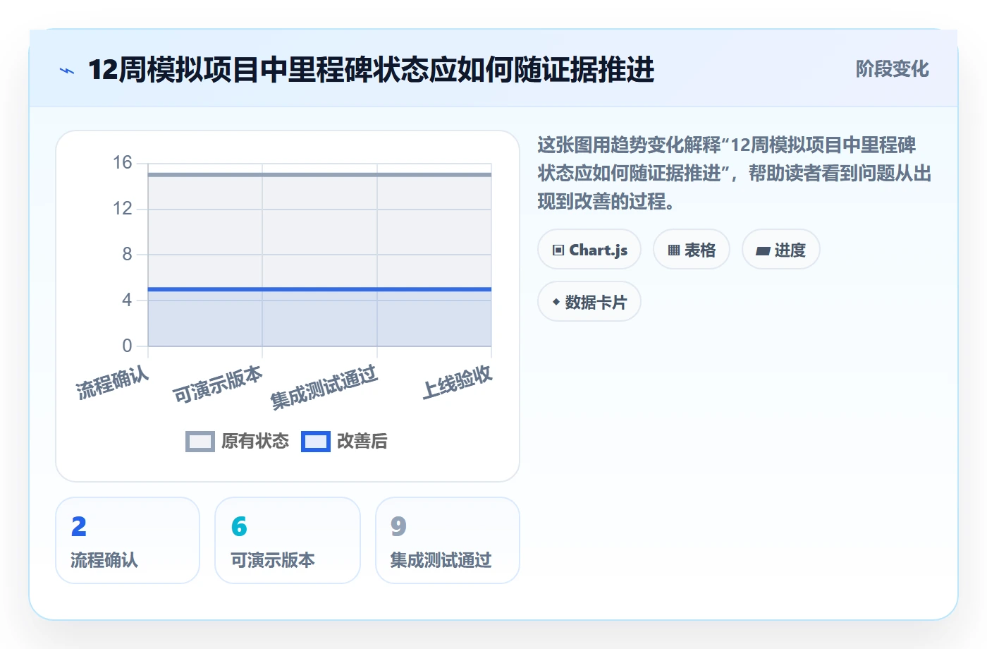Click the y-axis value 4
This screenshot has width=987, height=649.
point(127,300)
